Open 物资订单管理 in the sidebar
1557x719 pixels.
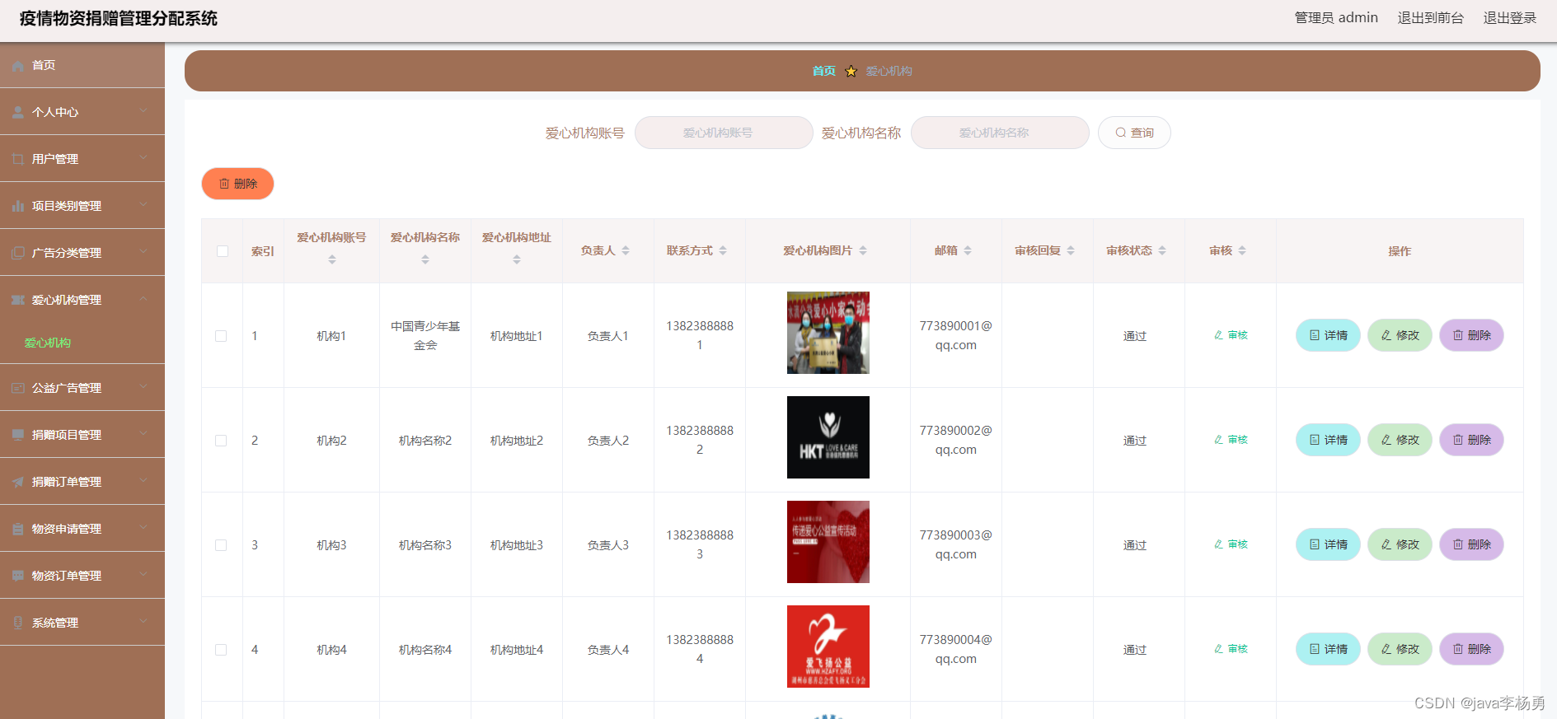tap(82, 576)
